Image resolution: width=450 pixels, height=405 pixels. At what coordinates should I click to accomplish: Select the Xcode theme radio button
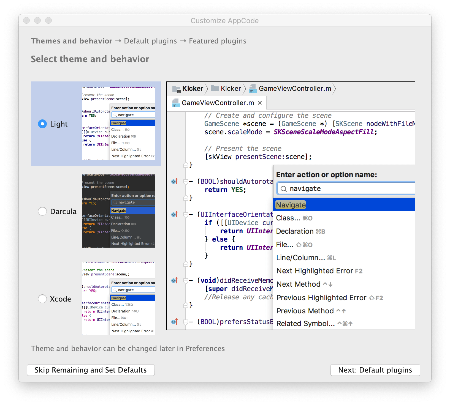42,299
